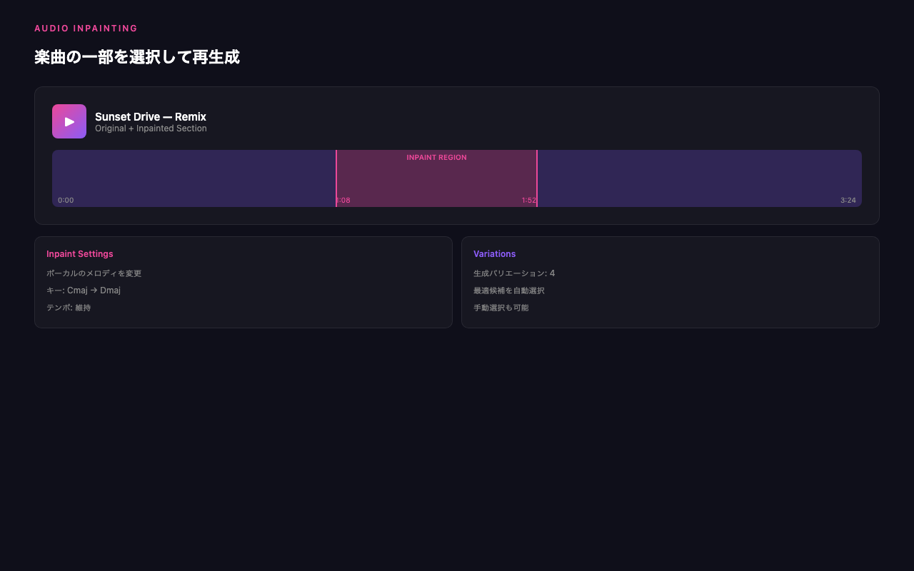Click the 0:00 start time label
The width and height of the screenshot is (914, 571).
pos(66,201)
